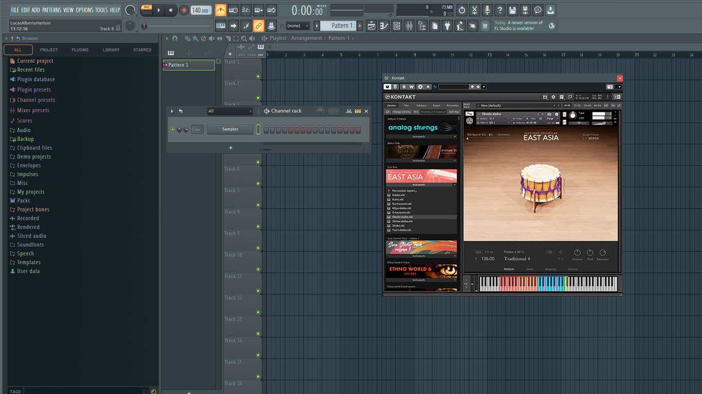Click the Tempo tapper icon
This screenshot has width=702, height=394.
[460, 26]
